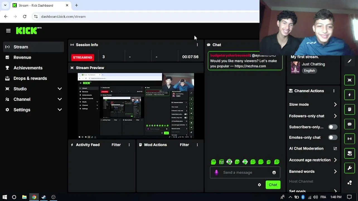Click the Channel item in the sidebar
The image size is (358, 201).
point(22,99)
